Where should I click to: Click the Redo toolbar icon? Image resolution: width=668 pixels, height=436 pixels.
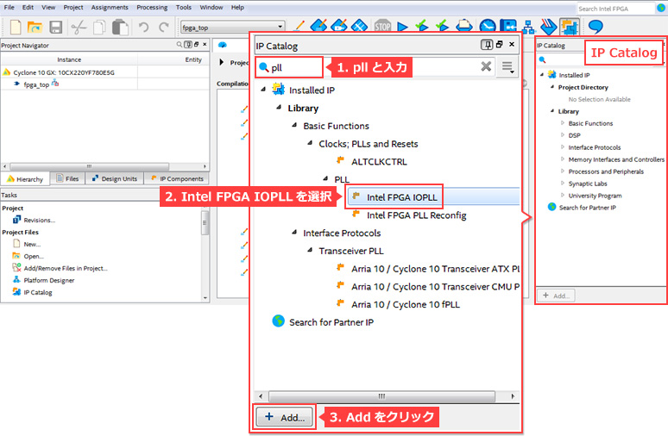[x=164, y=28]
